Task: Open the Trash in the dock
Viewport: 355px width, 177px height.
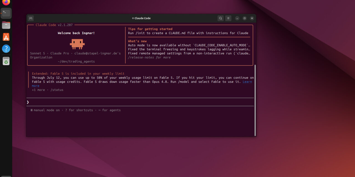Action: coord(6,61)
